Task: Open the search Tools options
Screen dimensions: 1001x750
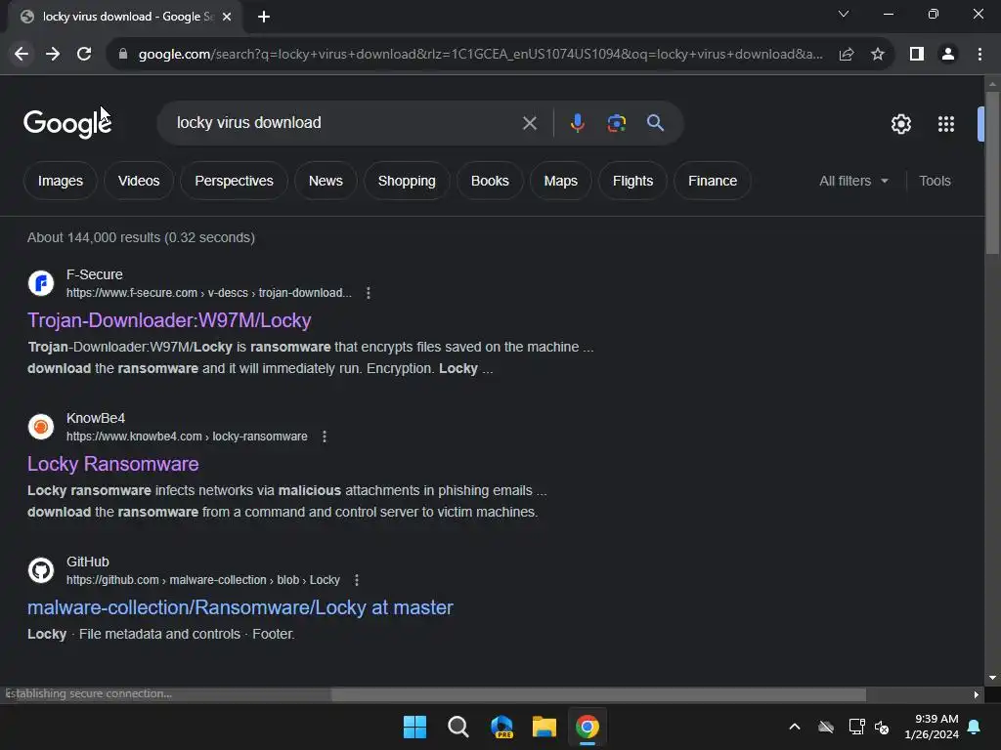Action: [x=935, y=181]
